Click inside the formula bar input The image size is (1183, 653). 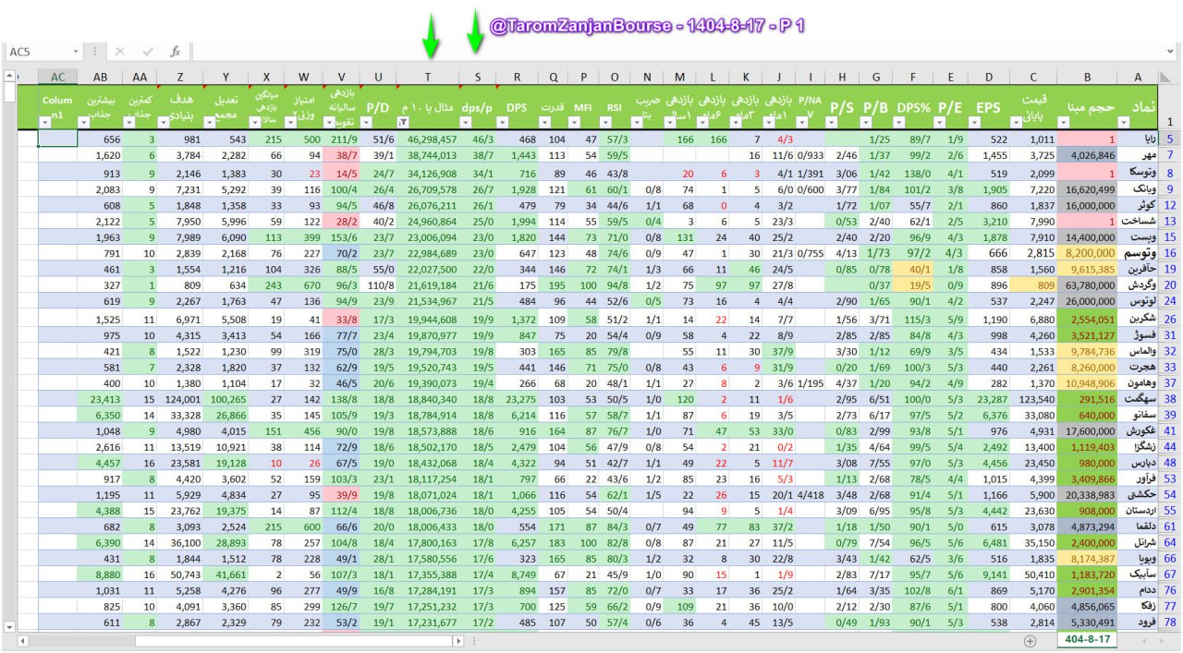coord(647,52)
